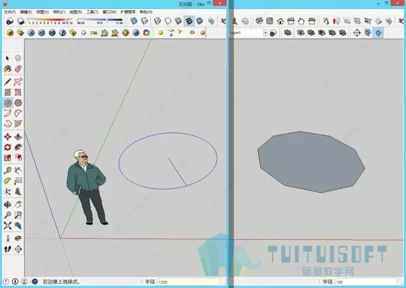Open the 窗口(W) menu

(109, 12)
